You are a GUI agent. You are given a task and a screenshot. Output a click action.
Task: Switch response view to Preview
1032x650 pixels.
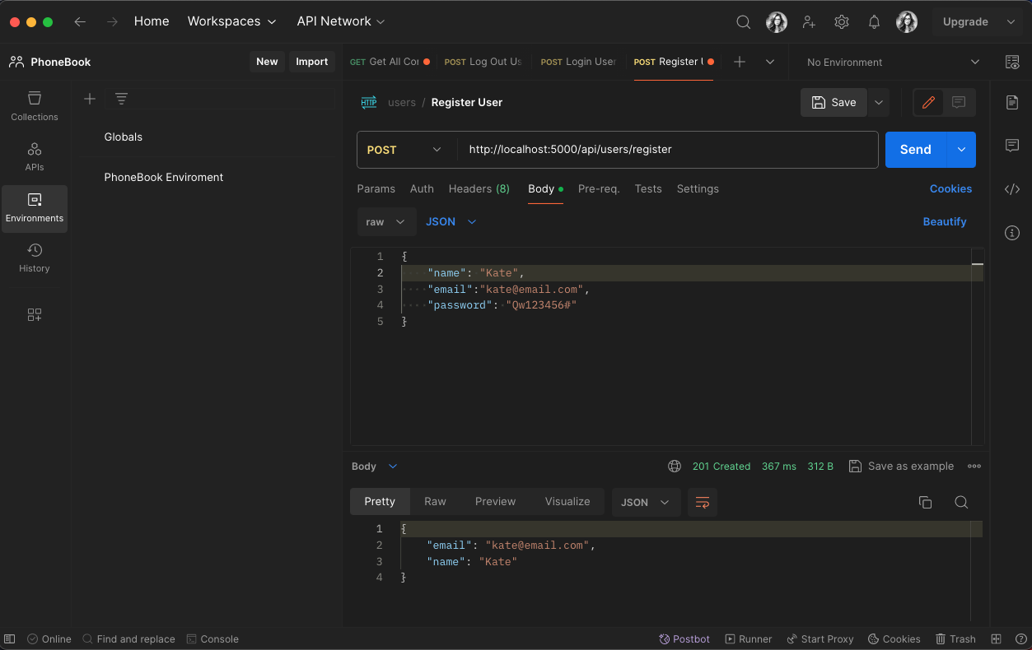(x=495, y=501)
